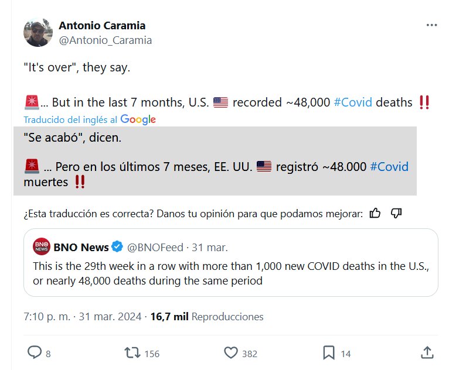Give thumbs up to the translation
The width and height of the screenshot is (449, 370).
[x=375, y=213]
